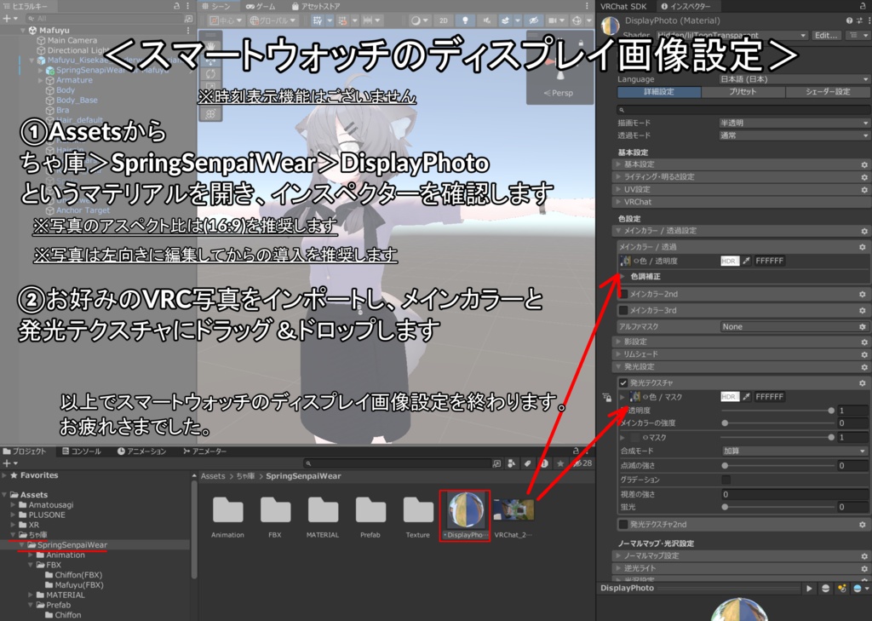Open the 合成モード dropdown set to 加算
Screen dimensions: 872x621
[x=795, y=451]
